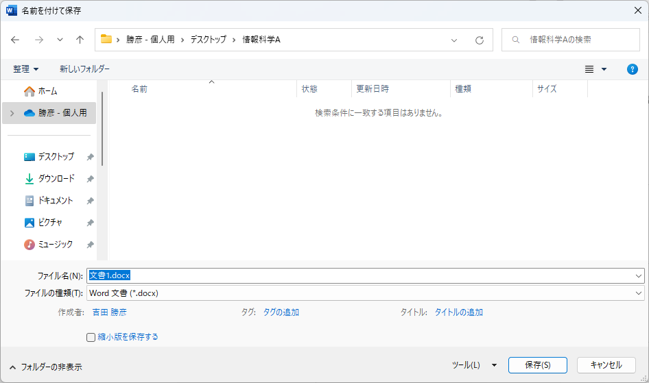Select 勝彦 - 個人用 in the address path
The image size is (649, 383).
(150, 40)
